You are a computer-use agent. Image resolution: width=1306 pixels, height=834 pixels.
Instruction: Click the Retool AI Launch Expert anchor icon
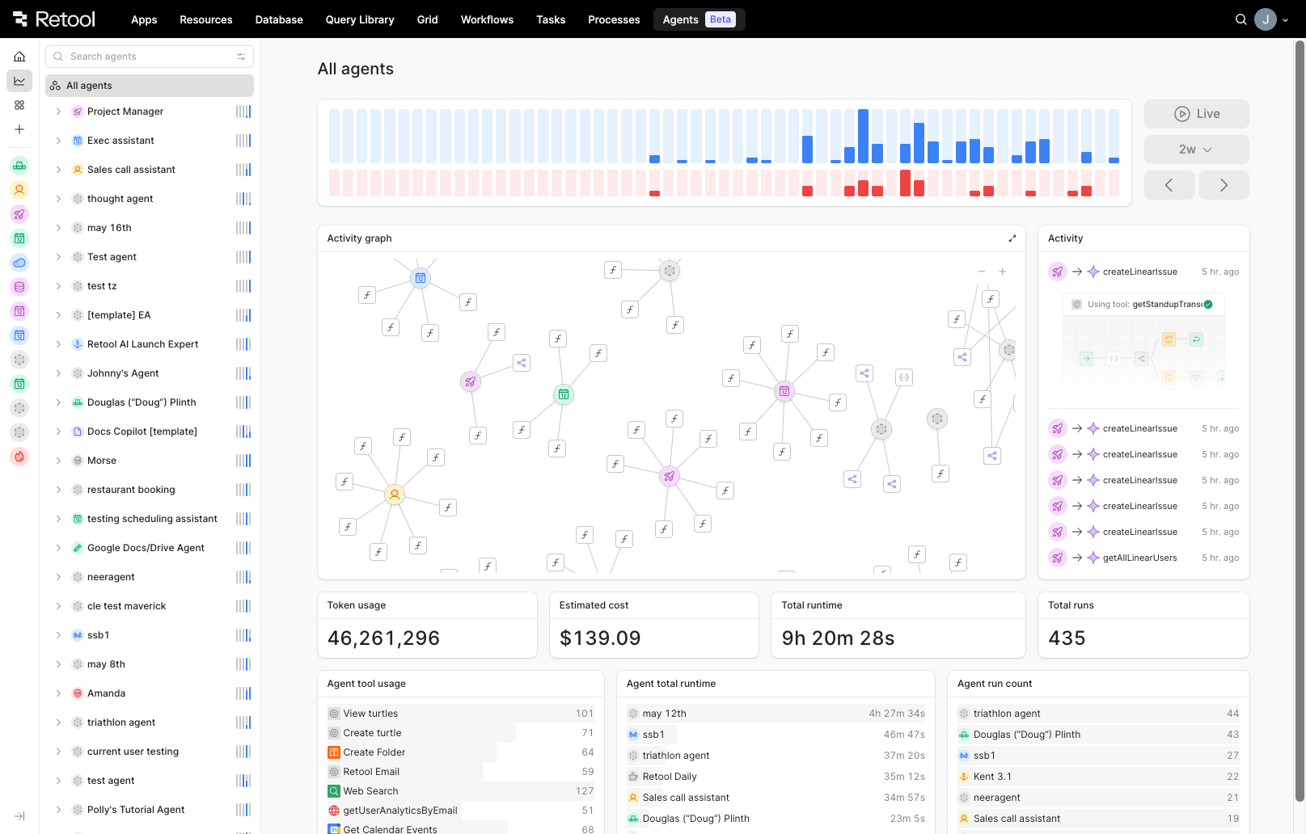point(78,344)
